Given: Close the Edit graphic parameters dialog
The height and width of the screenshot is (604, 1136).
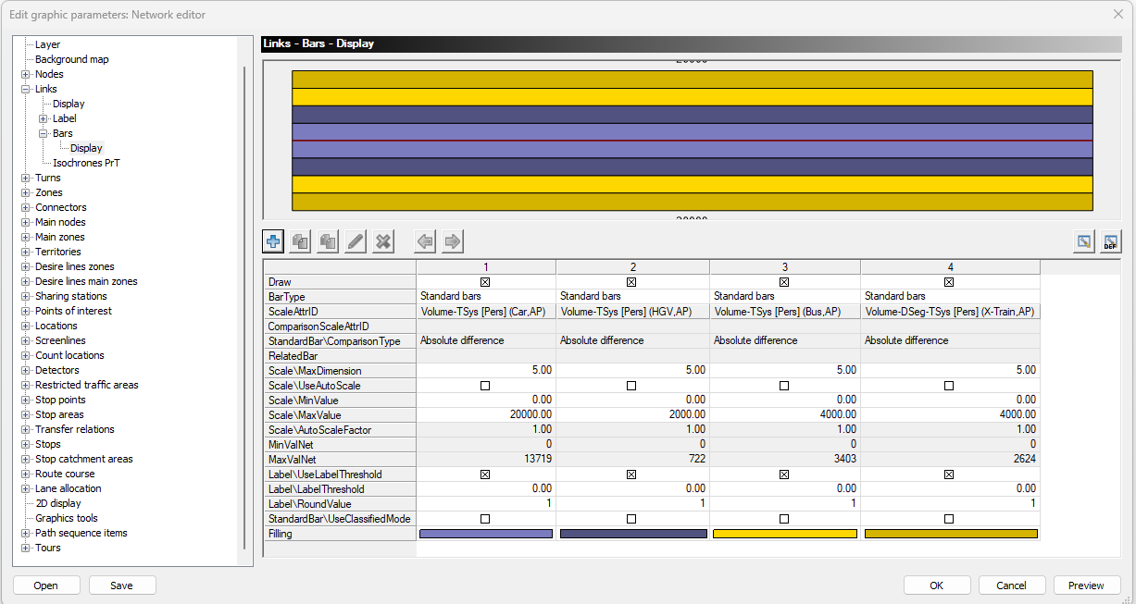Looking at the screenshot, I should tap(1117, 14).
